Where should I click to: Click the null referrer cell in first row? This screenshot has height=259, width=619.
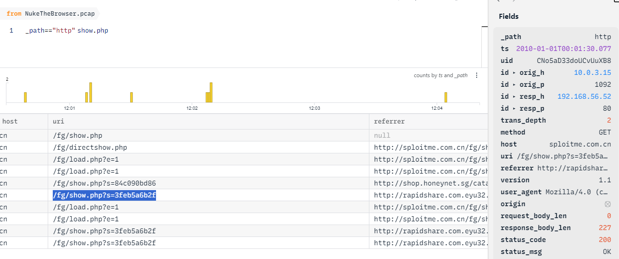(382, 135)
